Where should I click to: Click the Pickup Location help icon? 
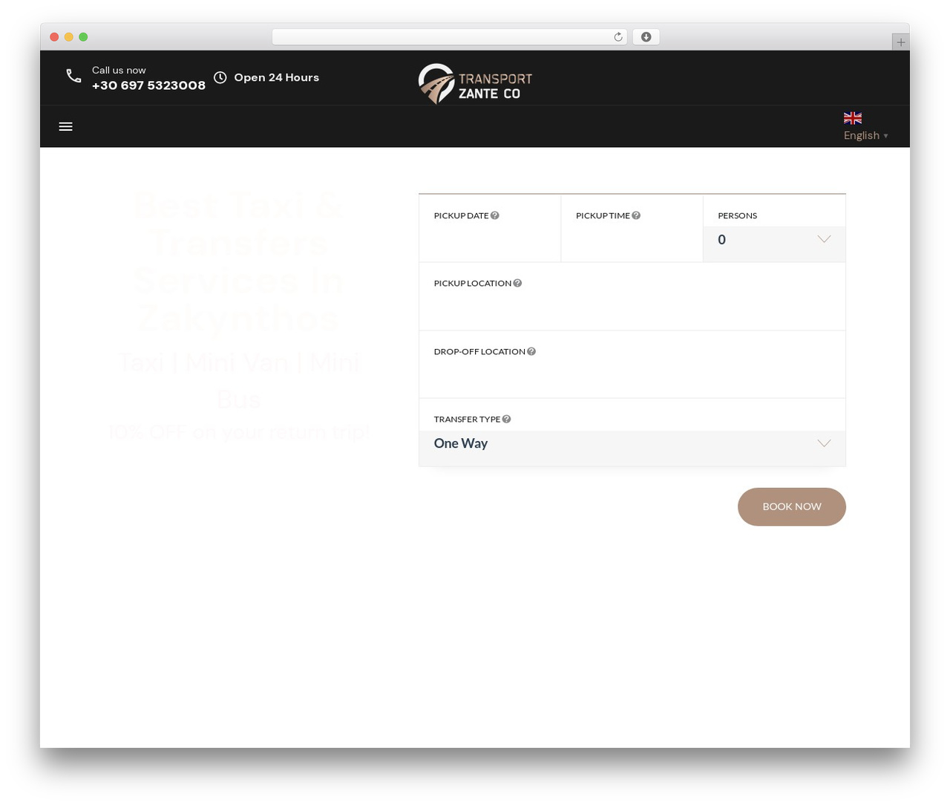517,283
